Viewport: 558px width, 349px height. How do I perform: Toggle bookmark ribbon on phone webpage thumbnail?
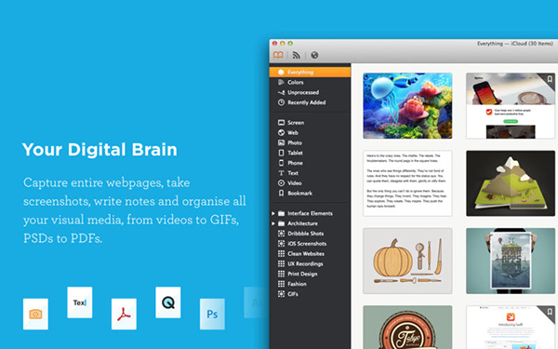(x=550, y=79)
